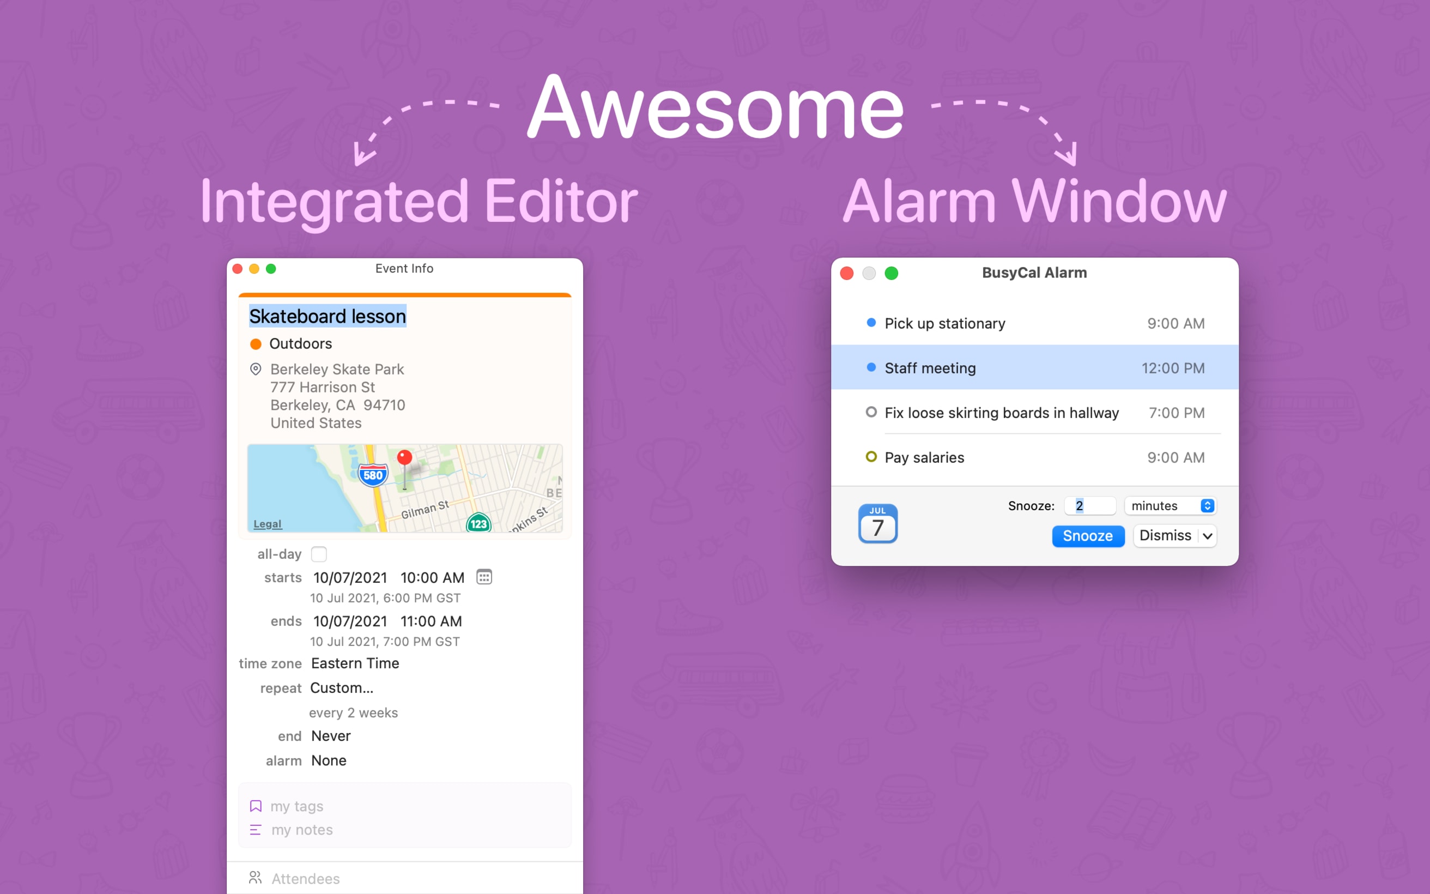This screenshot has height=894, width=1430.
Task: Click the location pin icon in editor
Action: (x=255, y=369)
